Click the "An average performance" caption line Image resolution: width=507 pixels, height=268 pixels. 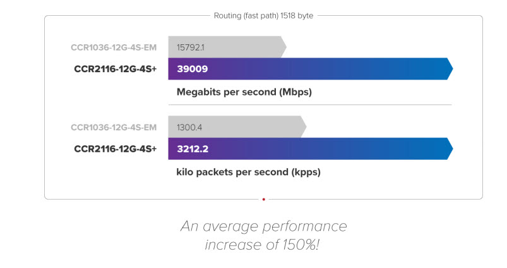[263, 226]
